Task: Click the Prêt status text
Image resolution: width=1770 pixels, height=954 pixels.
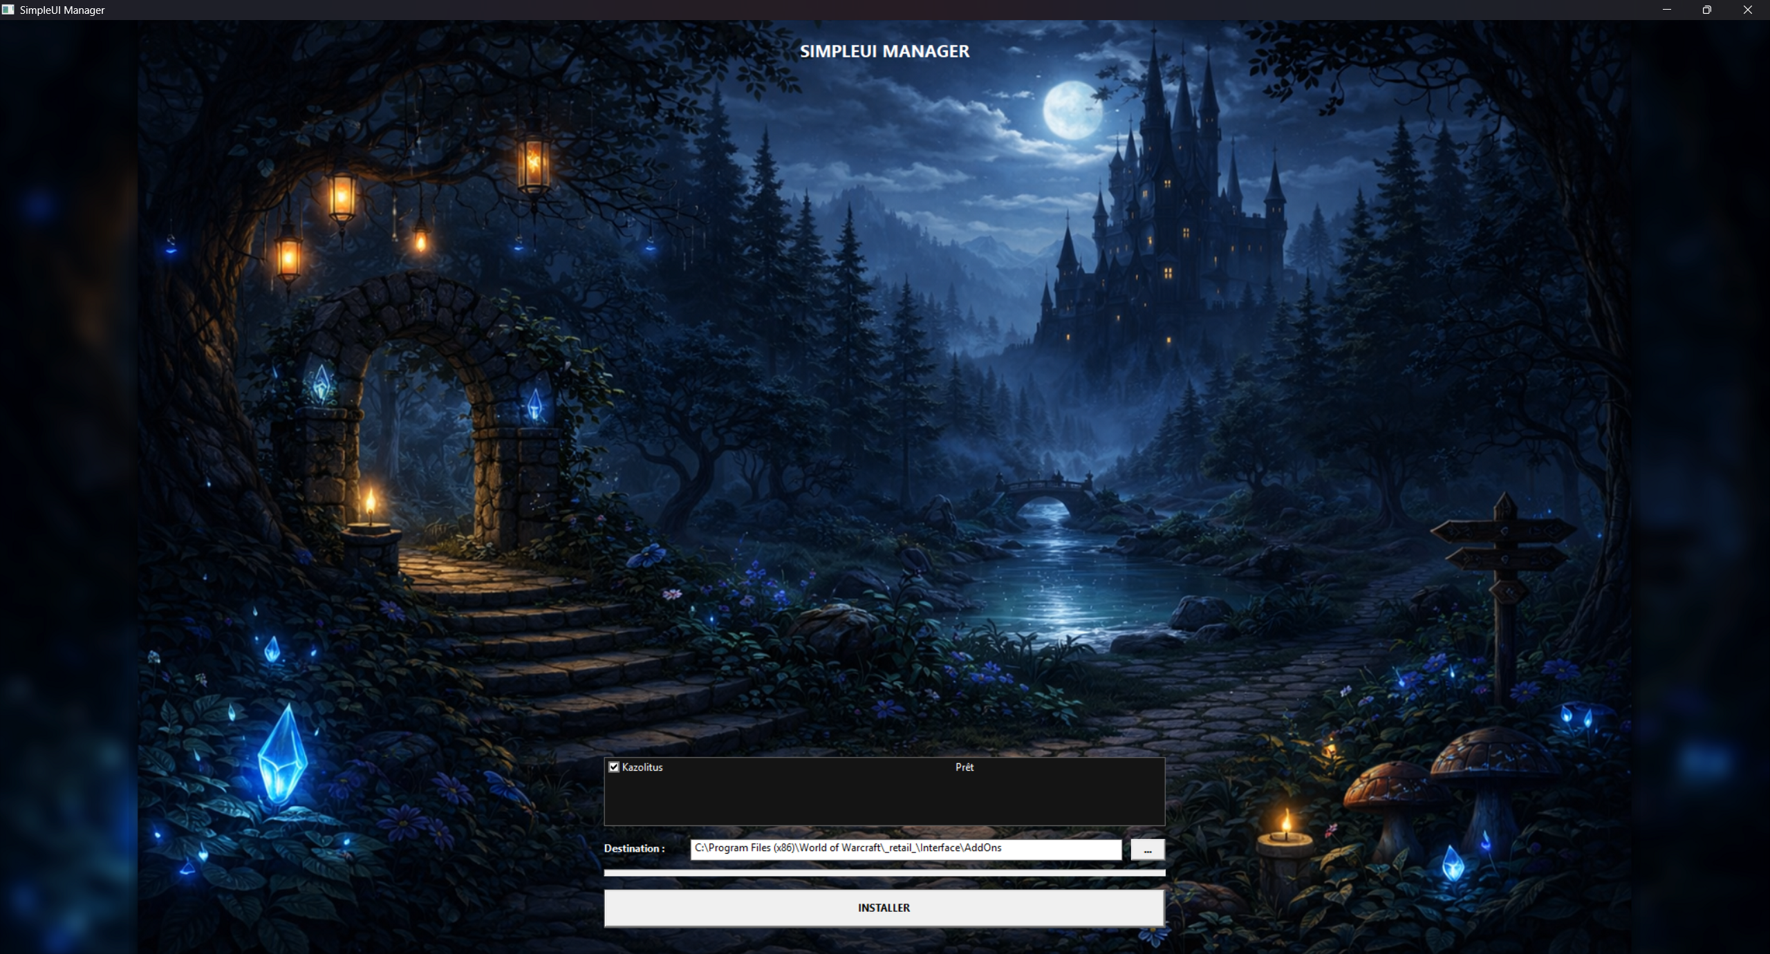Action: tap(964, 767)
